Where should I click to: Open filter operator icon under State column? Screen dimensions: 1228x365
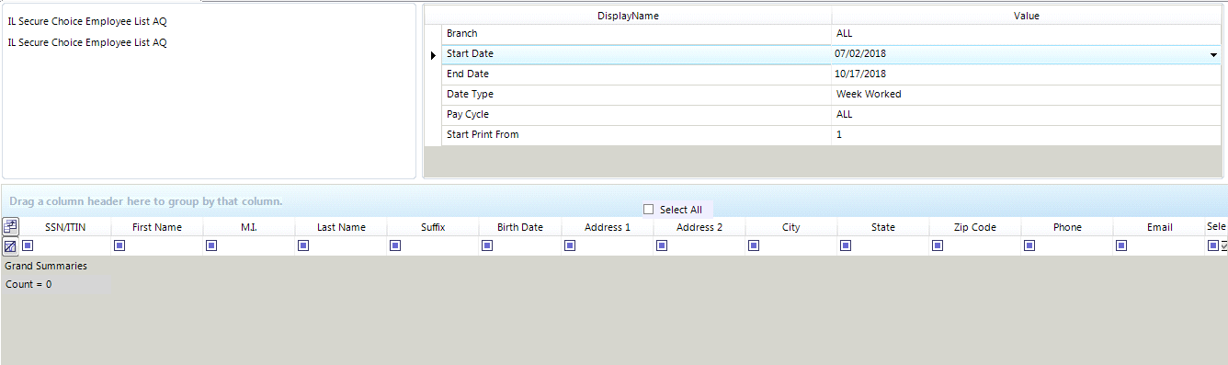[x=846, y=245]
